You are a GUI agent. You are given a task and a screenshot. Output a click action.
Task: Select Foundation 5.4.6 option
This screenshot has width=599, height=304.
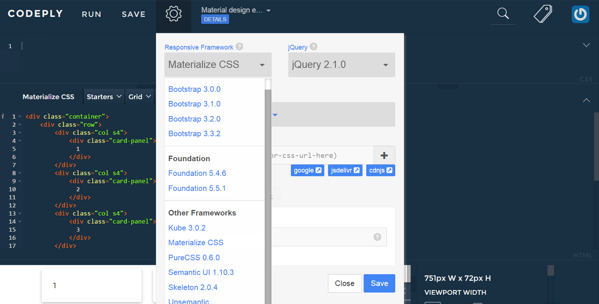point(197,173)
